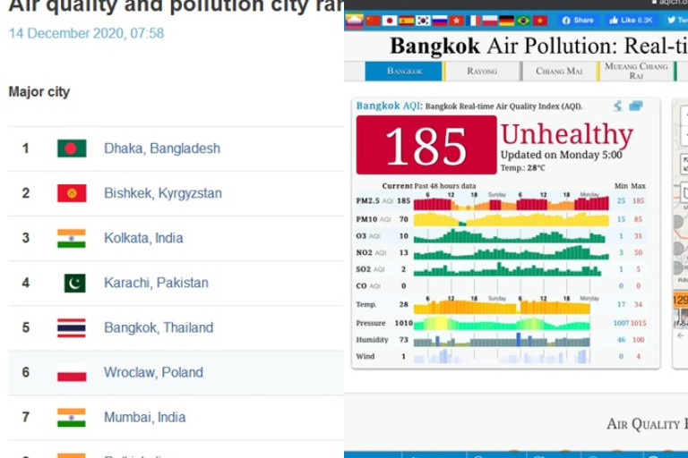Switch language using the Germany flag
The height and width of the screenshot is (458, 688).
tap(506, 21)
